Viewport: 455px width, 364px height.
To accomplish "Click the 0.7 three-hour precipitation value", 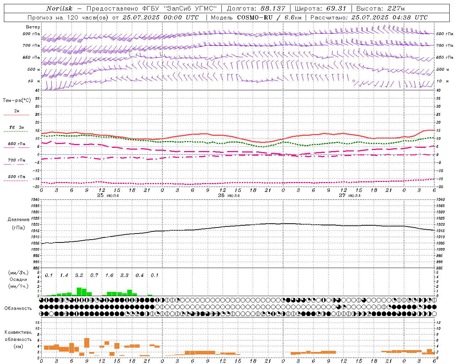I will click(94, 275).
